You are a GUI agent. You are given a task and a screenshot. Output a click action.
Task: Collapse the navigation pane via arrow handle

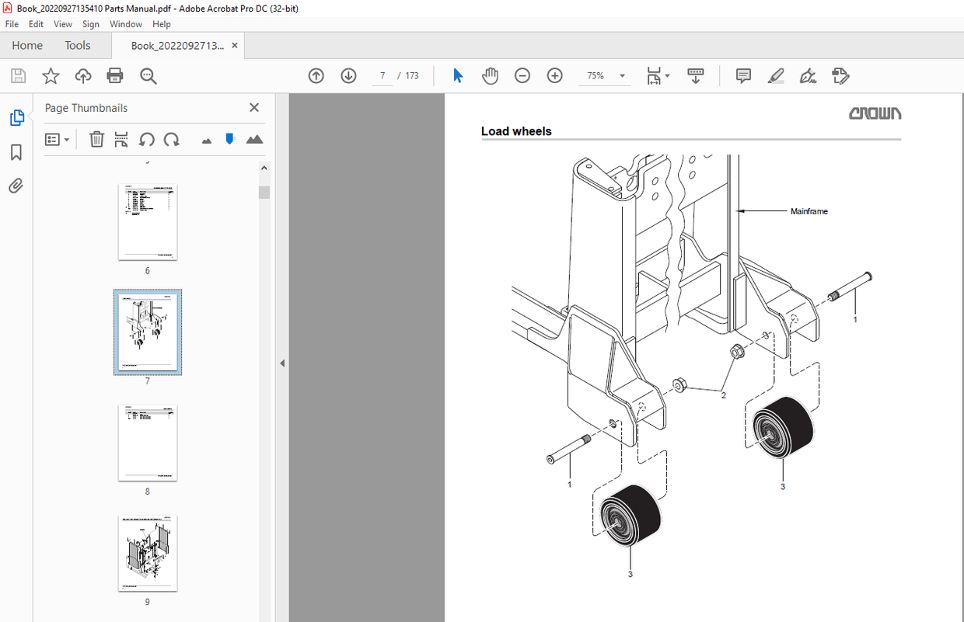[281, 362]
